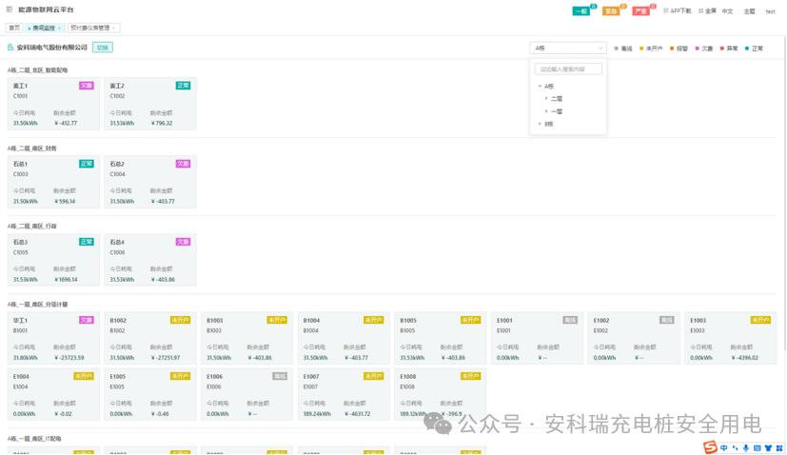Click the tree search input field

pos(568,69)
